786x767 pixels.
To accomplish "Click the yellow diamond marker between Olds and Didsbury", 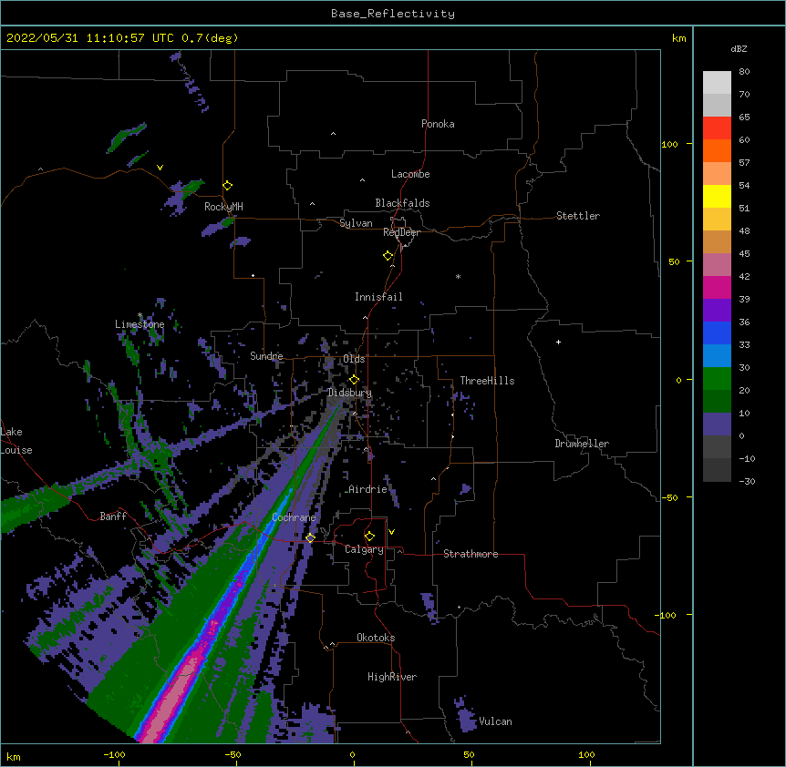I will pyautogui.click(x=354, y=380).
